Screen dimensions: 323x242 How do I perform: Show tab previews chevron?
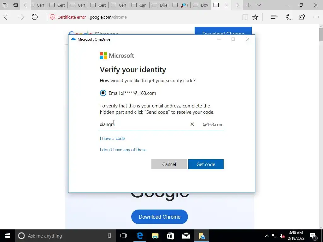pyautogui.click(x=259, y=5)
